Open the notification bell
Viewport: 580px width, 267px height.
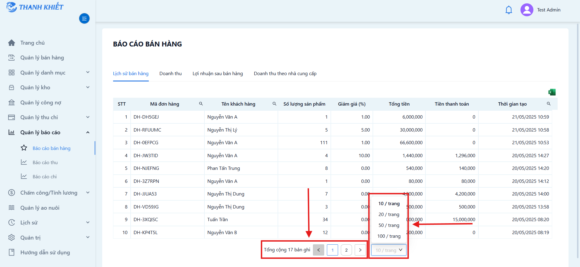[x=509, y=10]
